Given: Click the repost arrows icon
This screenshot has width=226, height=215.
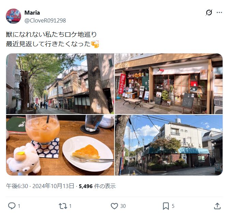Looking at the screenshot, I should (x=63, y=206).
